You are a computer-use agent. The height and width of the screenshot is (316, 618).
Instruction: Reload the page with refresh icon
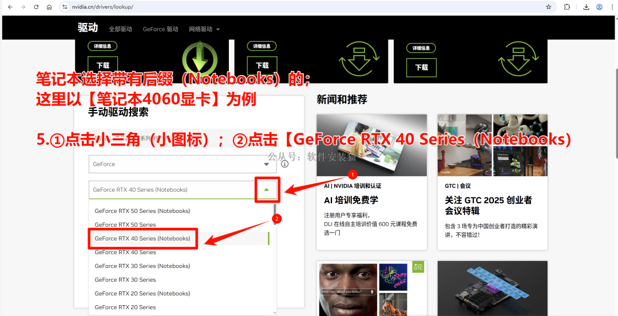coord(36,7)
